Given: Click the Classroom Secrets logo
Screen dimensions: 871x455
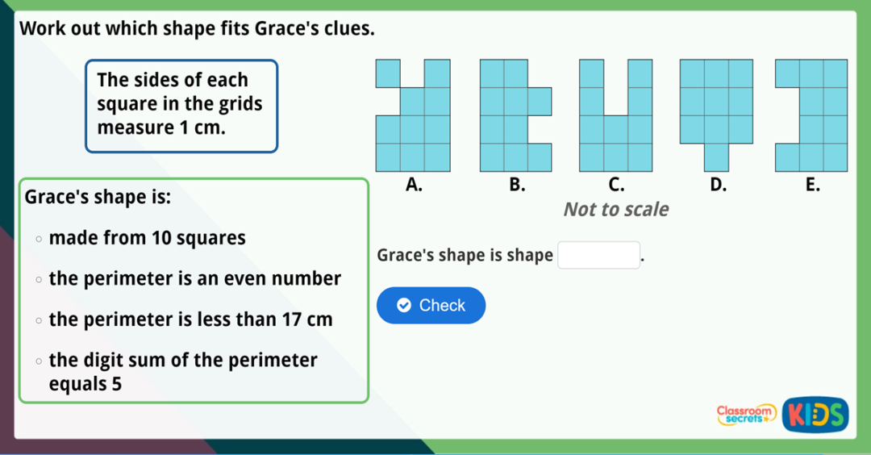Looking at the screenshot, I should click(746, 414).
